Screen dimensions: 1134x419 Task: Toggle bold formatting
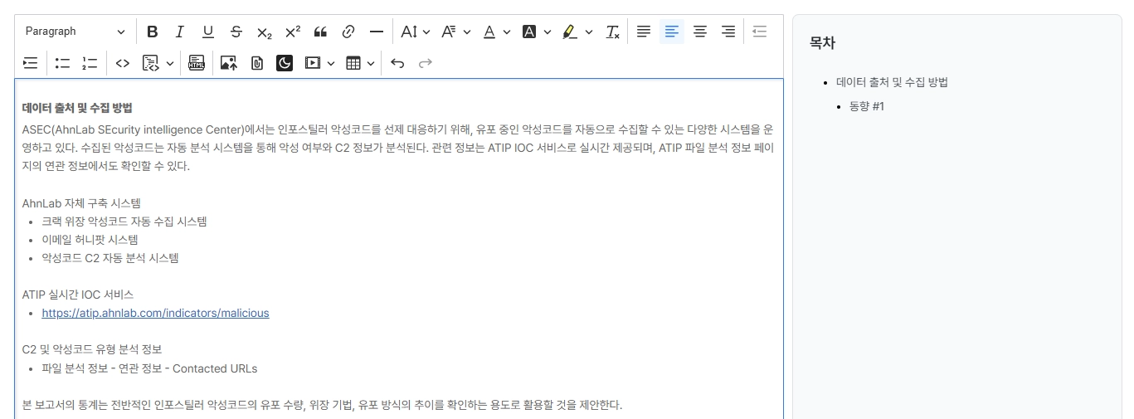coord(153,32)
